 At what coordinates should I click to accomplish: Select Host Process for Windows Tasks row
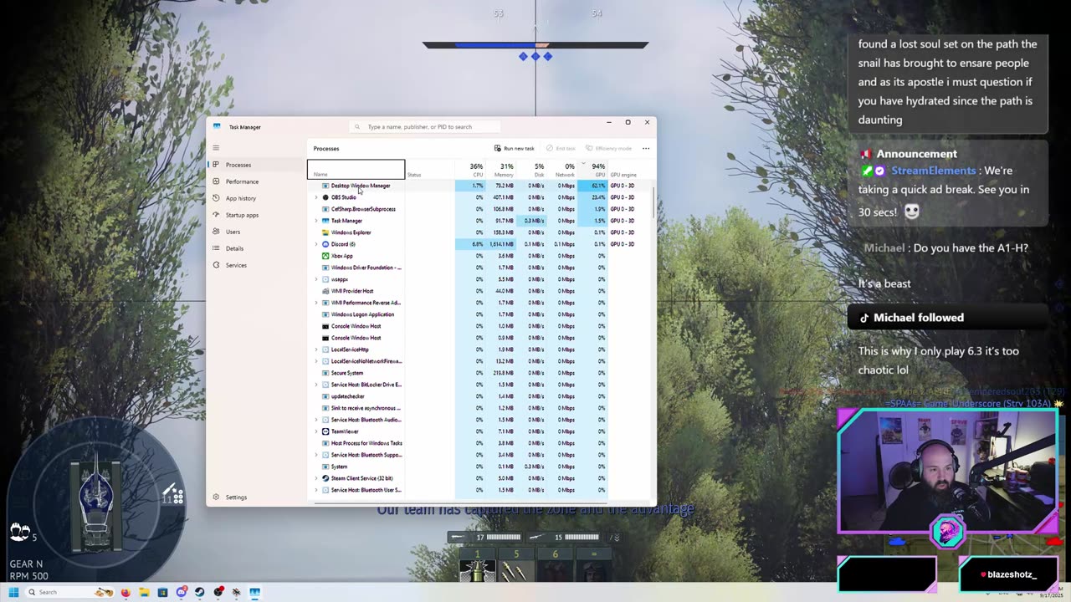478,443
